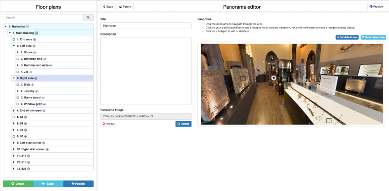
Task: Open the Preview button at top right
Action: (376, 7)
